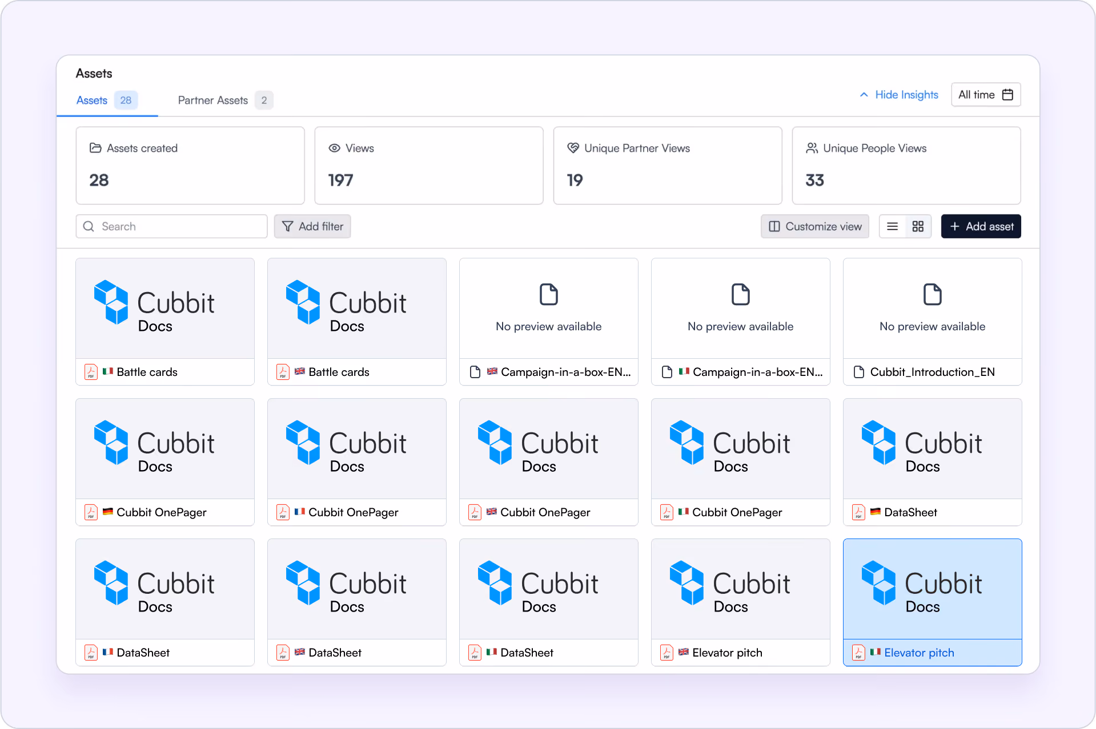Click the file icon on the Italian-flag Campaign-in-a-box card
This screenshot has height=729, width=1096.
click(x=667, y=372)
